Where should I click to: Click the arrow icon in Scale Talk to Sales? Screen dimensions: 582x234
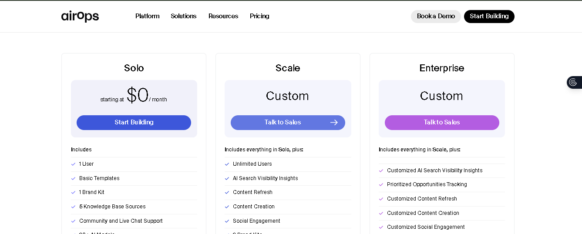click(334, 123)
